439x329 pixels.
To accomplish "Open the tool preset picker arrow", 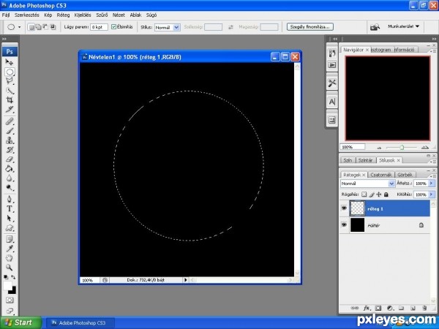I will [19, 27].
